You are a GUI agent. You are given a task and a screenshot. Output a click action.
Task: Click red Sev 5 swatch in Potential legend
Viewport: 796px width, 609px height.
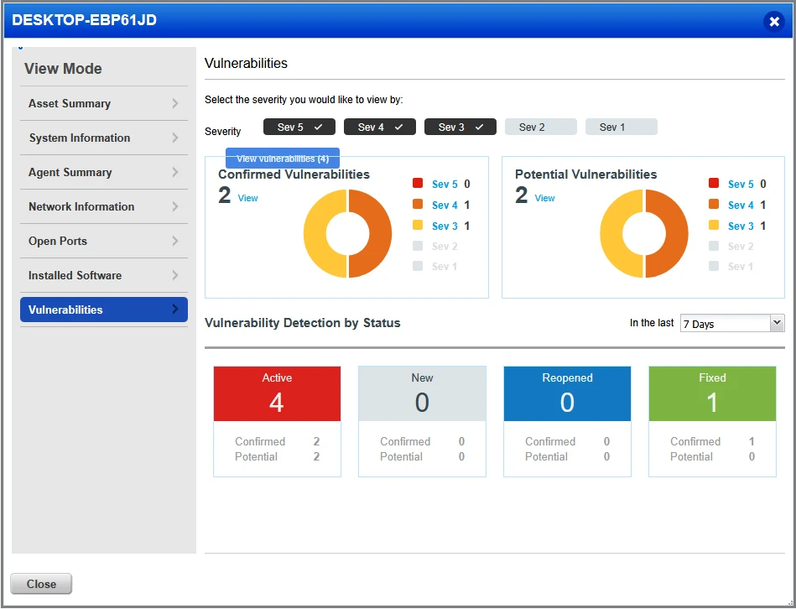pyautogui.click(x=714, y=183)
